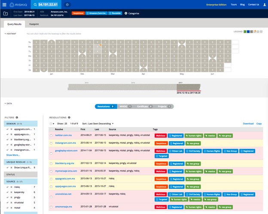Open the smsmensaje.mx resolve link
Screen dimensions: 268x214
[64, 207]
